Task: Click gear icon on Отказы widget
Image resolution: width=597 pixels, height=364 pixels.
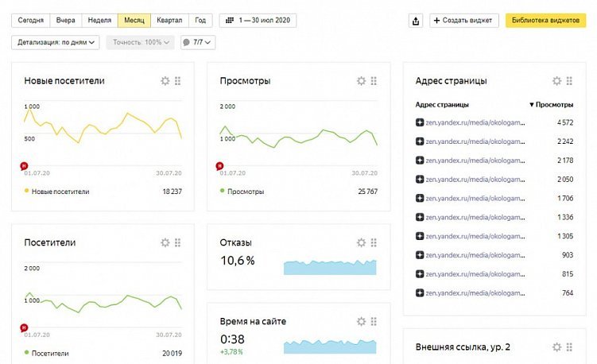Action: [x=361, y=242]
